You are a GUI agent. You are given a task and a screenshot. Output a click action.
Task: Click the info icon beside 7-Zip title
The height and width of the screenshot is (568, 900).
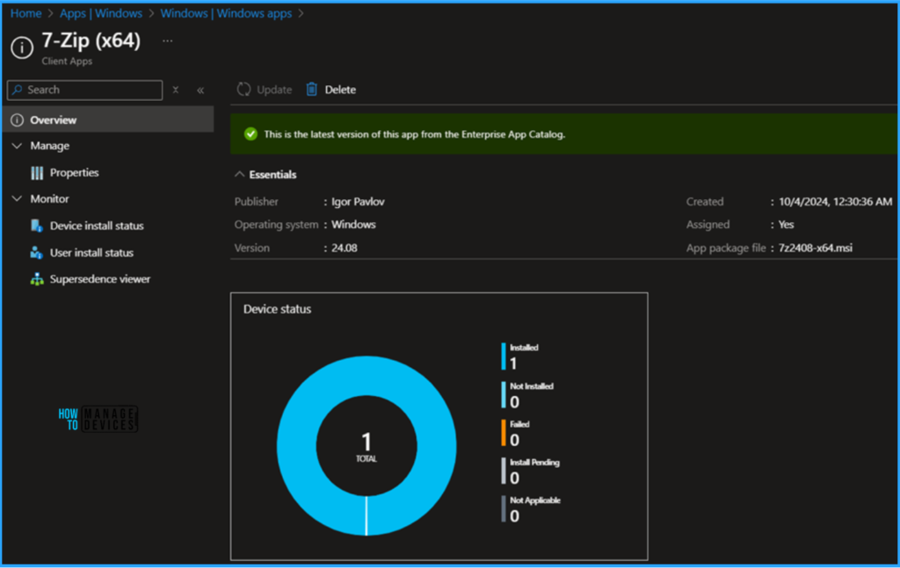tap(22, 47)
